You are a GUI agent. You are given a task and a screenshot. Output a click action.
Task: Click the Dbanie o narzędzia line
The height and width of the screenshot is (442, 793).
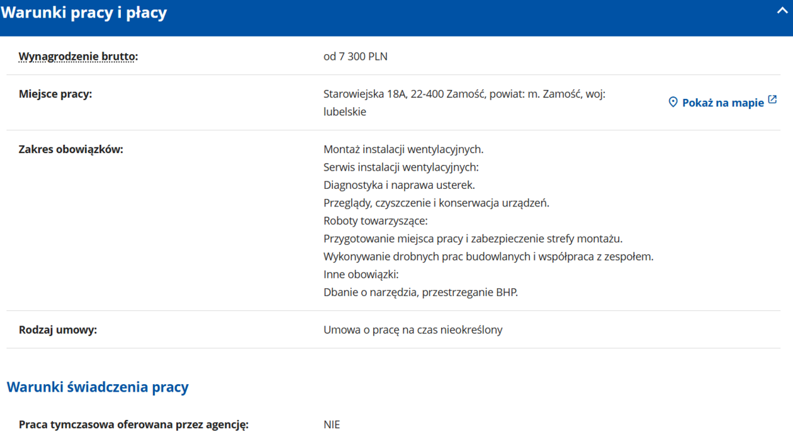tap(420, 292)
